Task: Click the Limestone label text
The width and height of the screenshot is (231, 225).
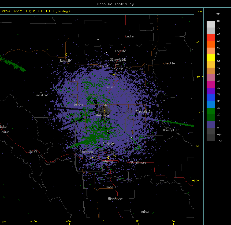Action: coord(41,95)
